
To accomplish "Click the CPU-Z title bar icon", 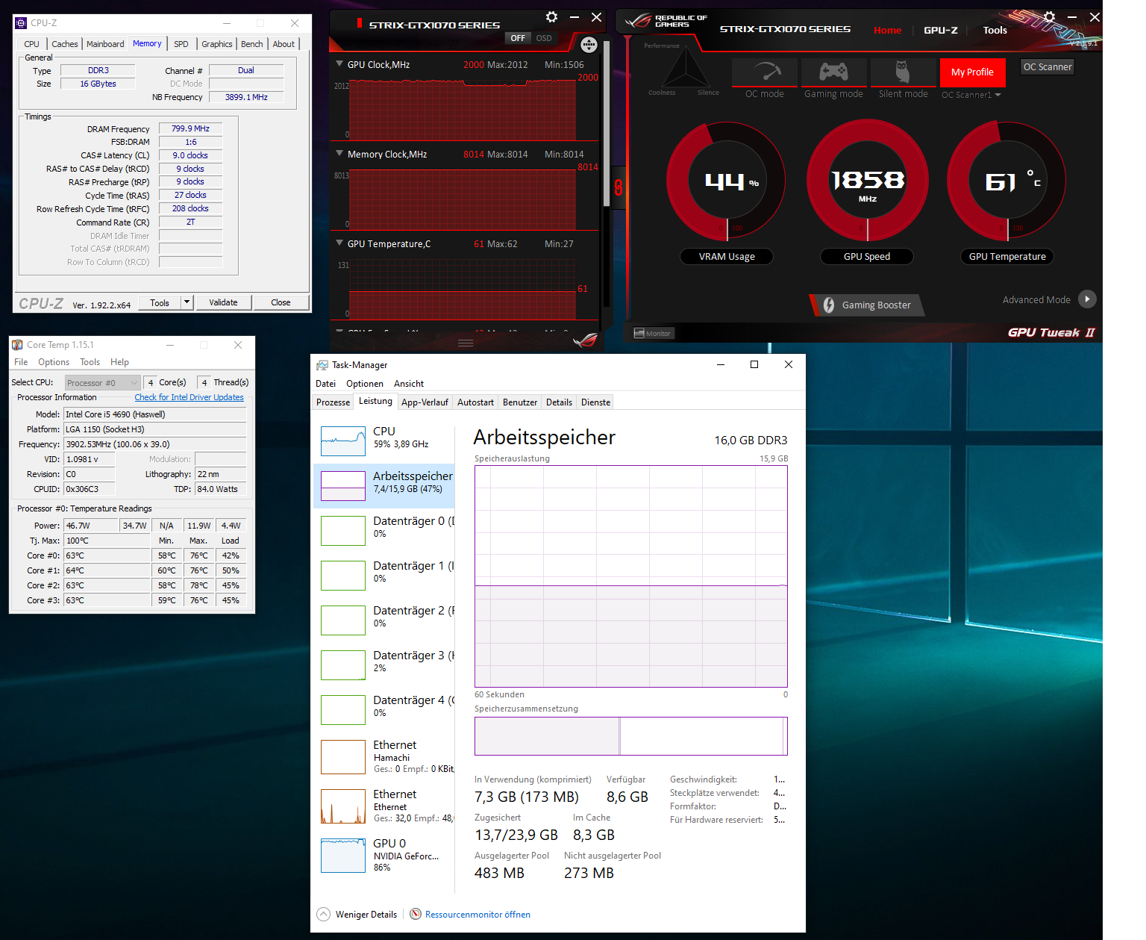I will tap(21, 23).
